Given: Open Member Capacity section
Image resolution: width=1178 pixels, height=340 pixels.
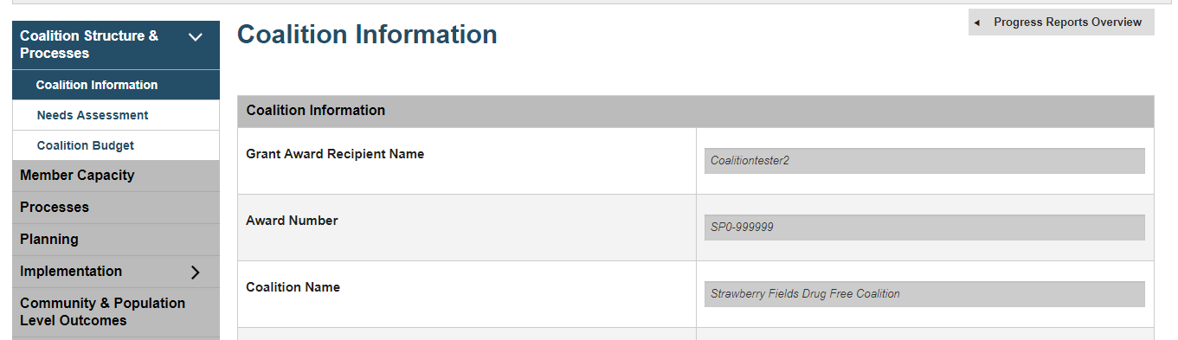Looking at the screenshot, I should 116,176.
